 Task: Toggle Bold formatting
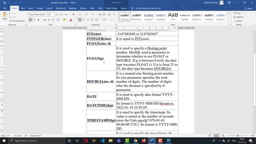point(30,20)
